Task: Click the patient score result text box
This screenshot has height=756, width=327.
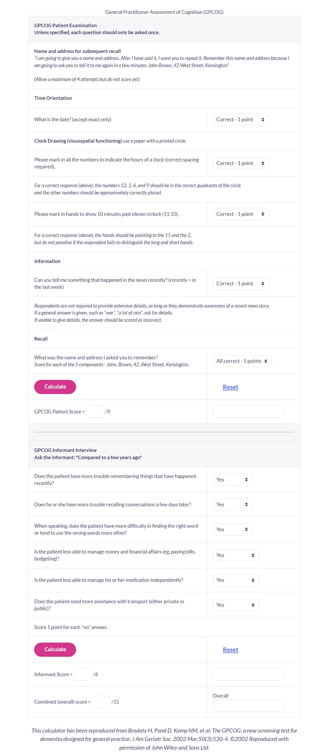Action: click(x=248, y=412)
